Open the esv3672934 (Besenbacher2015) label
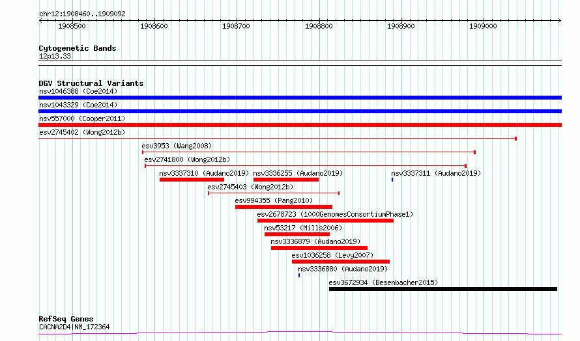Screen dimensions: 580x341 pyautogui.click(x=383, y=282)
